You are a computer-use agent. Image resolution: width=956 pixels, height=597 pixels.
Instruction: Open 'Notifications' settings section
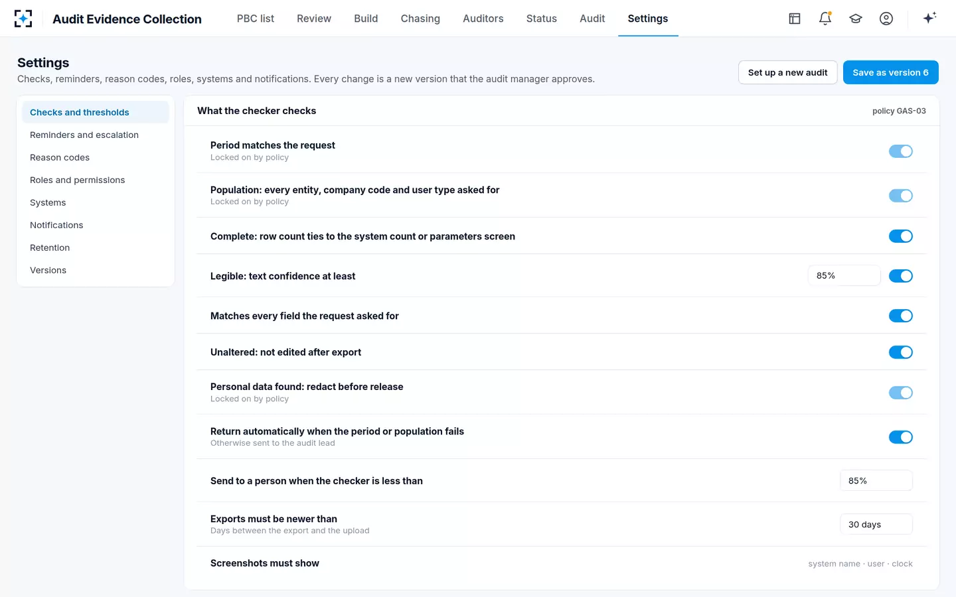point(96,225)
